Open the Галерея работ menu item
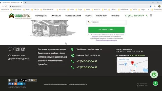The height and width of the screenshot is (91, 162). (x=102, y=16)
